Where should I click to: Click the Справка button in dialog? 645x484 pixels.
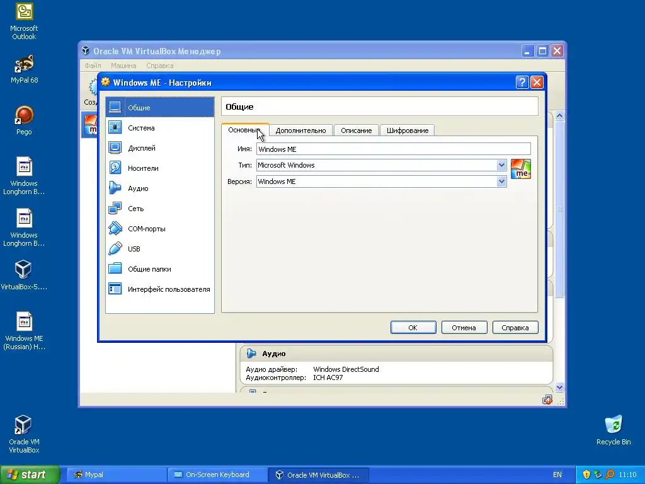[515, 328]
